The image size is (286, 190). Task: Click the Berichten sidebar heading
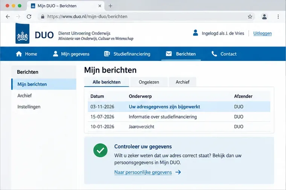(x=27, y=72)
